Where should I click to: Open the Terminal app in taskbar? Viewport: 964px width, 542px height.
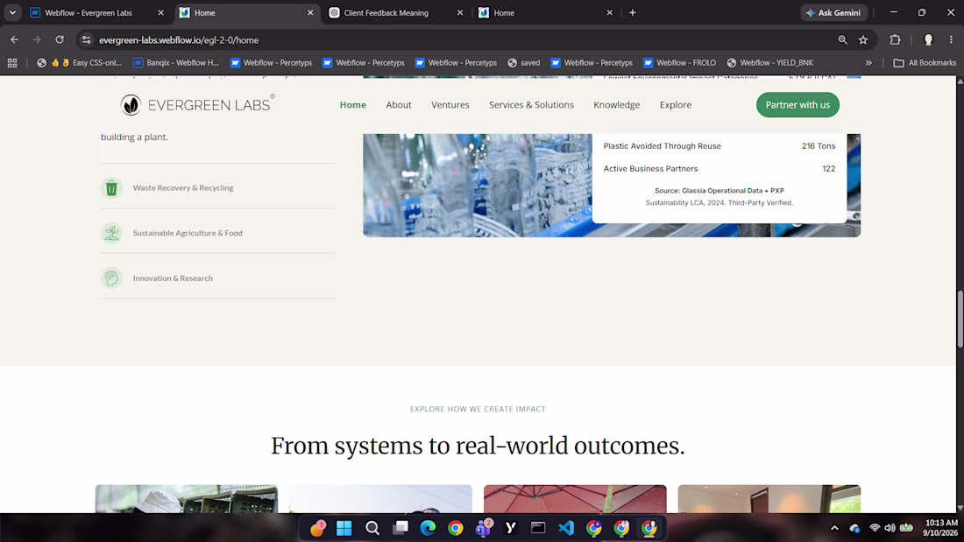point(538,528)
